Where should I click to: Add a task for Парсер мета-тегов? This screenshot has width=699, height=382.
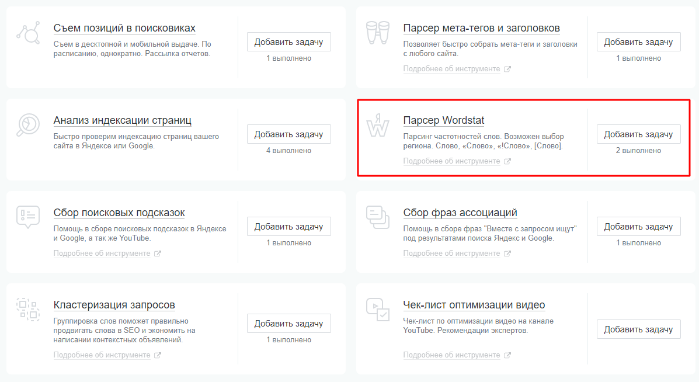tap(638, 42)
